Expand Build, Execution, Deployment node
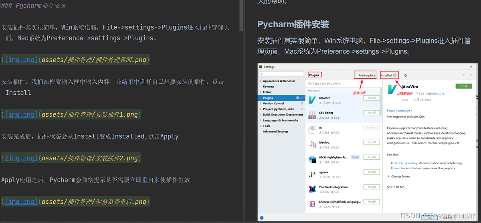This screenshot has height=223, width=481. point(261,115)
